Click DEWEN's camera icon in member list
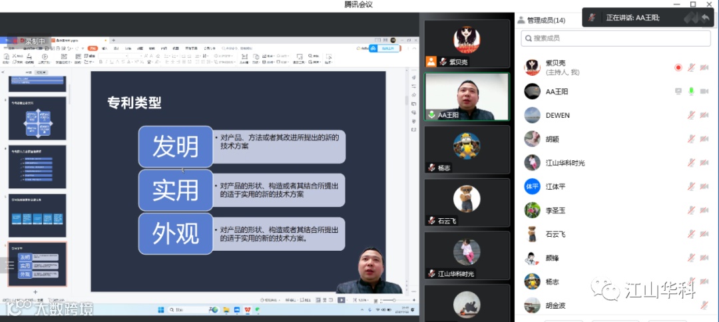Viewport: 719px width, 322px height. click(704, 115)
